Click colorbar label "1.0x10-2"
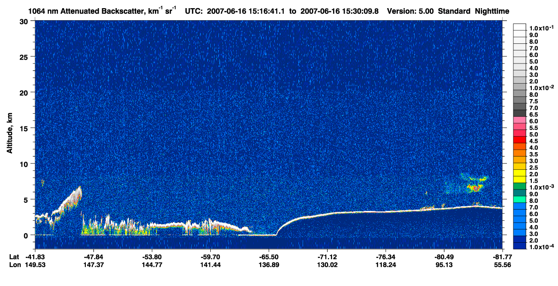Image resolution: width=558 pixels, height=286 pixels. tap(542, 87)
